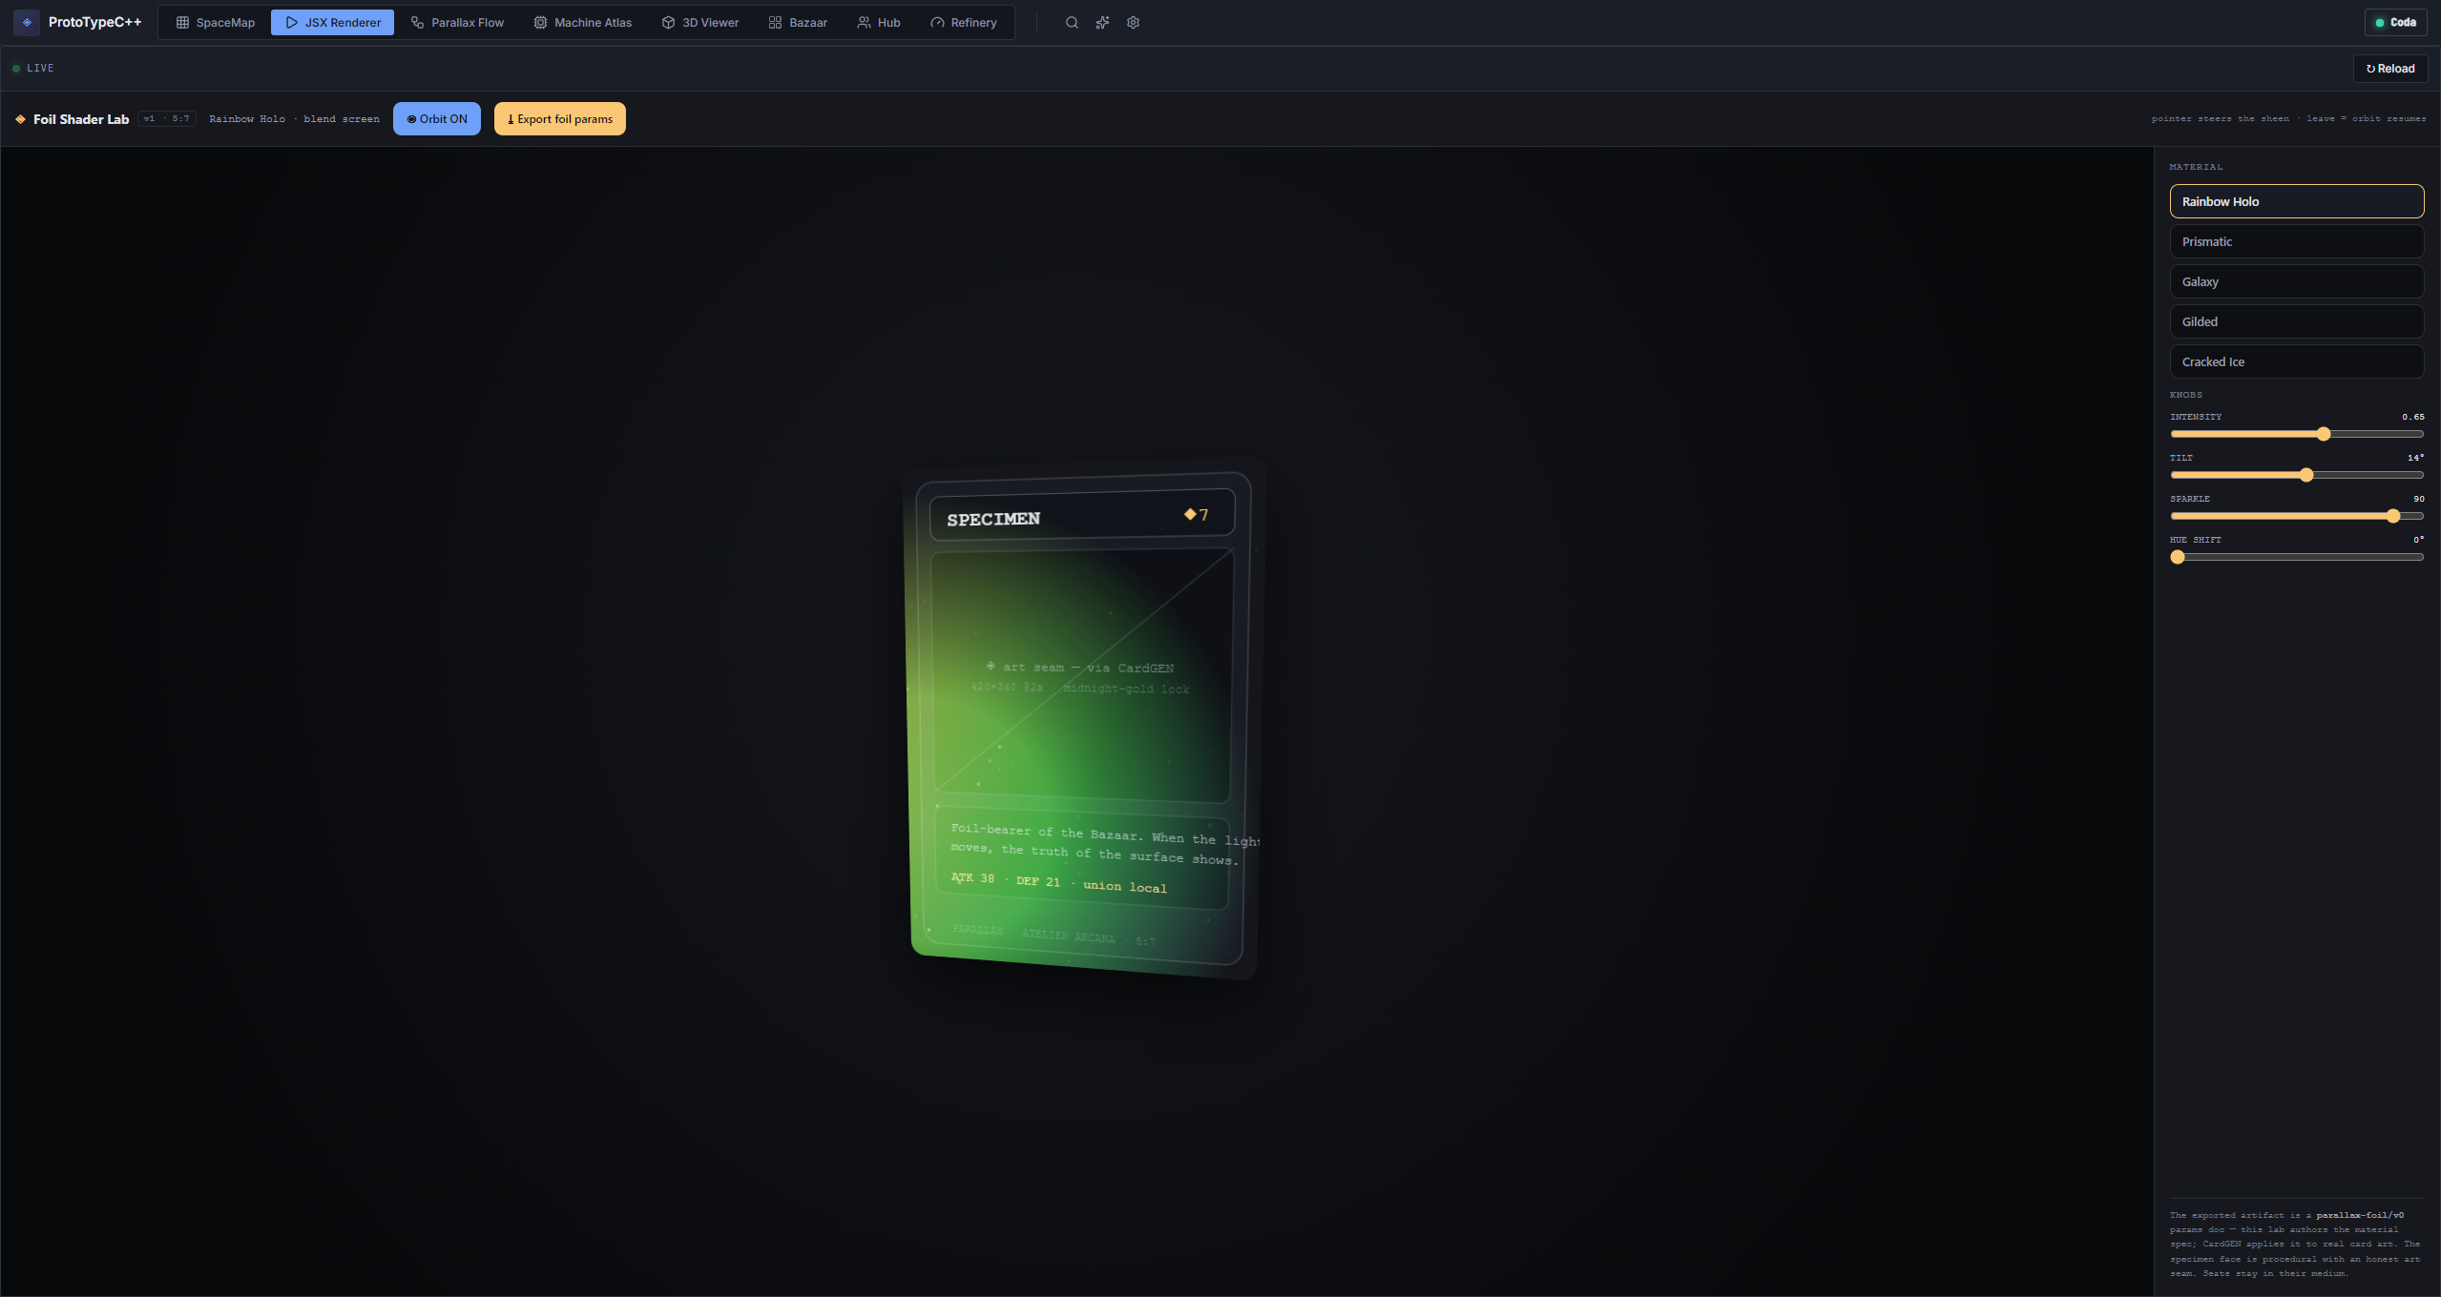Click the Refinery gauge icon
This screenshot has width=2441, height=1297.
937,23
